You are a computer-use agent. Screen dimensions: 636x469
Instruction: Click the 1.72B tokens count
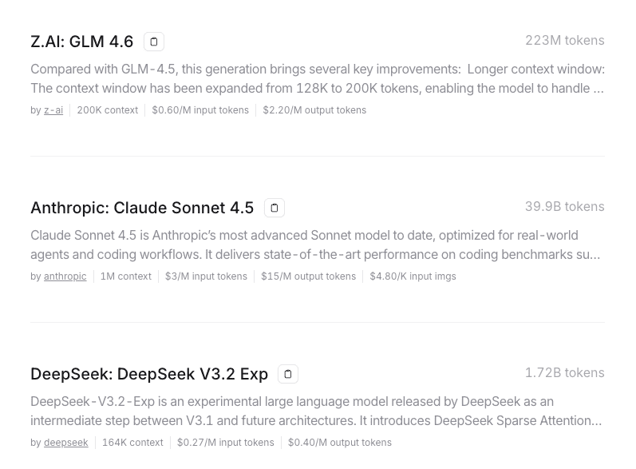564,373
